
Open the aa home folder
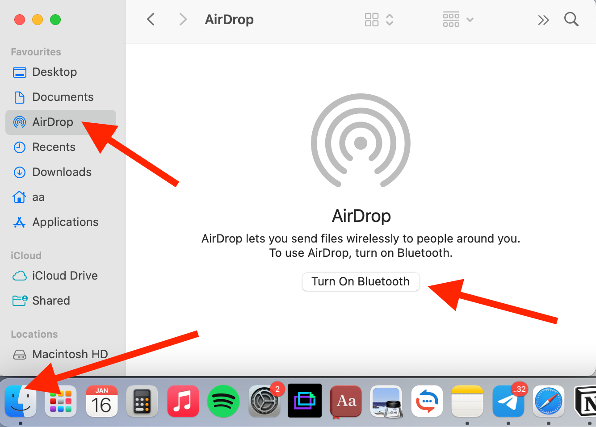(61, 197)
